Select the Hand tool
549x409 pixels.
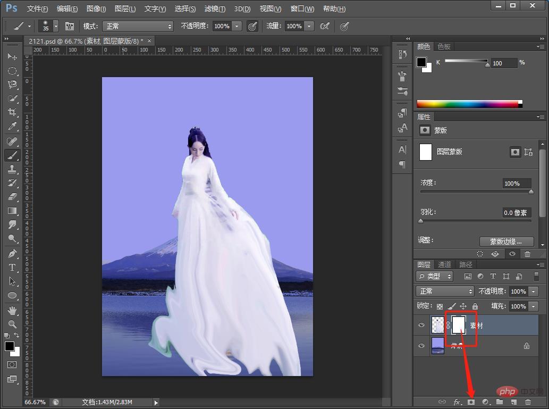[12, 310]
